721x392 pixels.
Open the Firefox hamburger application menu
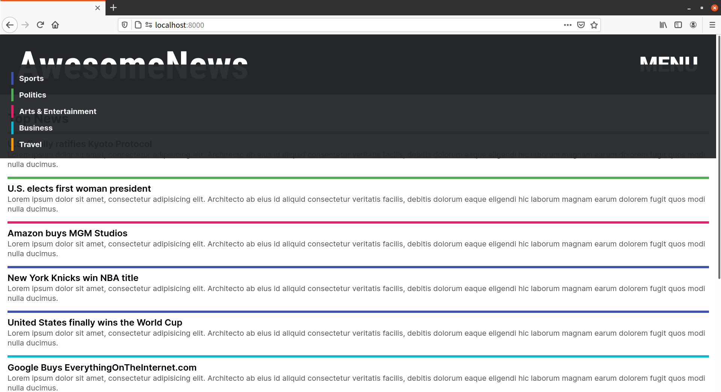712,25
